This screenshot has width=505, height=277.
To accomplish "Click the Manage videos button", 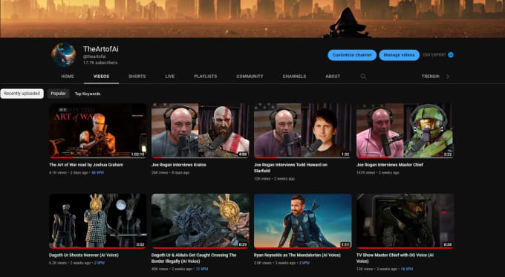I will coord(399,55).
